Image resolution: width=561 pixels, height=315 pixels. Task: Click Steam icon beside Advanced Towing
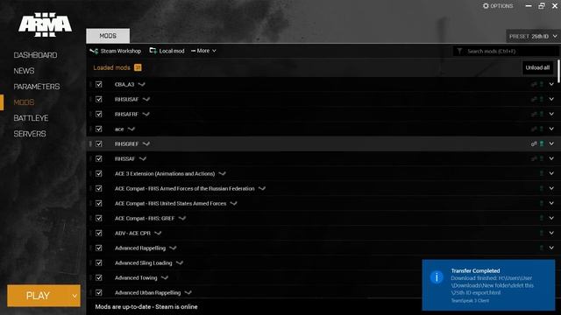coord(164,278)
